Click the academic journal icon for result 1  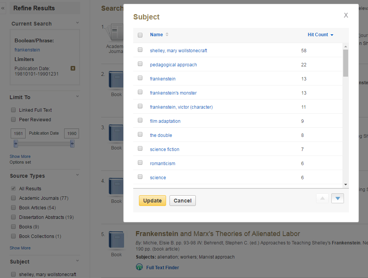click(115, 32)
